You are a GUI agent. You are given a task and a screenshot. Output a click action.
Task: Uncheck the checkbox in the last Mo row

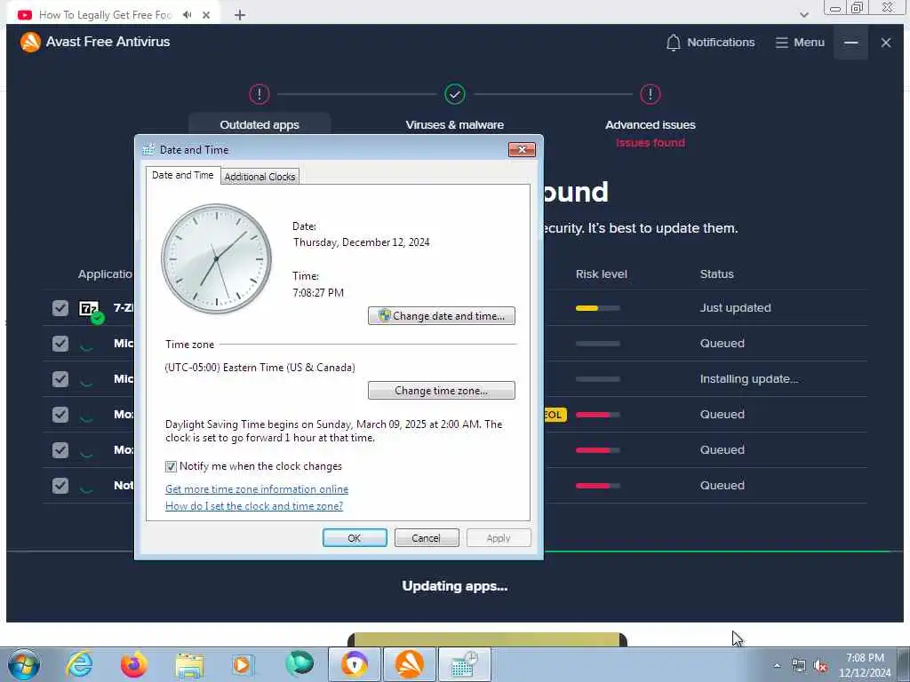(60, 450)
